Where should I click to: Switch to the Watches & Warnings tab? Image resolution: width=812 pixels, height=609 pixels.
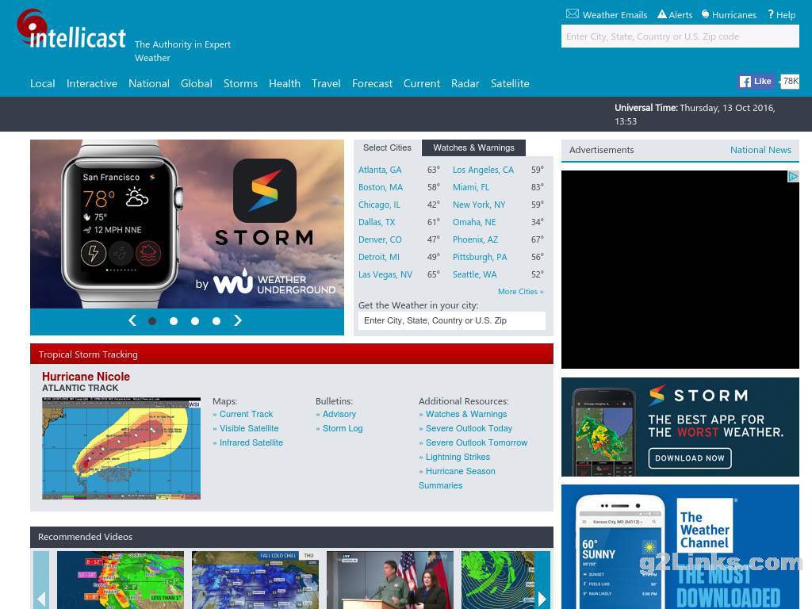[x=474, y=148]
